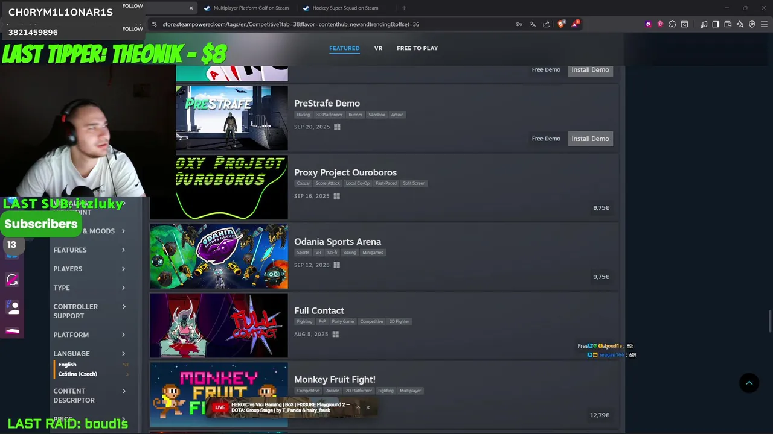Open Proxy Project Ouroboros title
The height and width of the screenshot is (434, 773).
[x=345, y=173]
